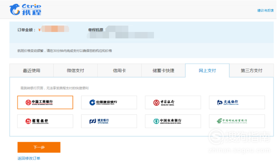Select the 储蓄卡快捷 tab

point(163,71)
